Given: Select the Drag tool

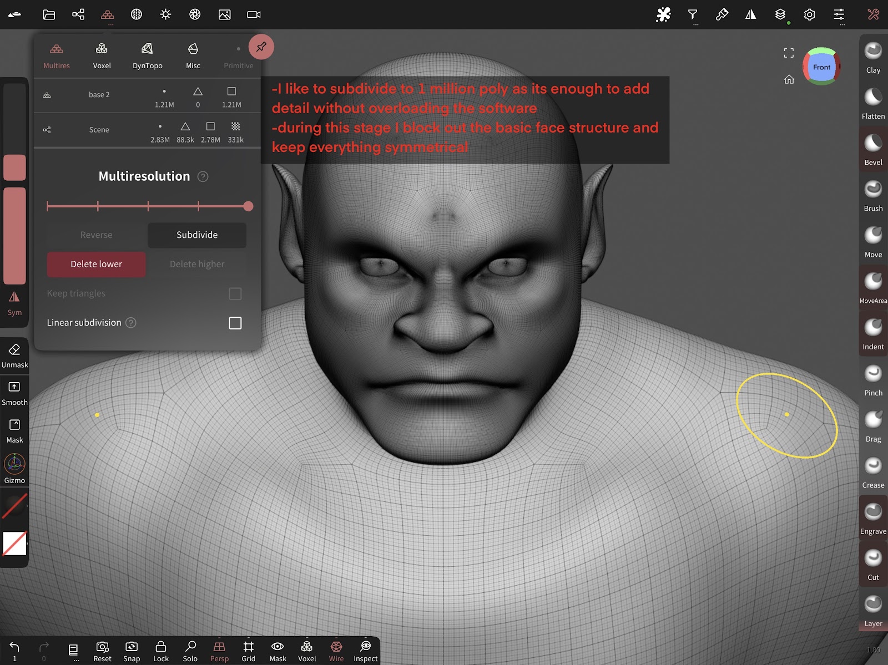Looking at the screenshot, I should coord(873,426).
